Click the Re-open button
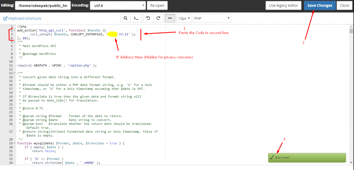This screenshot has height=170, width=354. pos(157,6)
